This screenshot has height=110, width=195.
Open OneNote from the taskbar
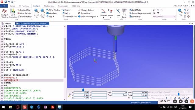coord(45,107)
